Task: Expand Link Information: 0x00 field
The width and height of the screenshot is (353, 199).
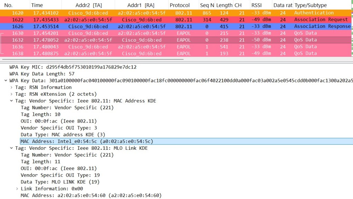Action: point(17,189)
